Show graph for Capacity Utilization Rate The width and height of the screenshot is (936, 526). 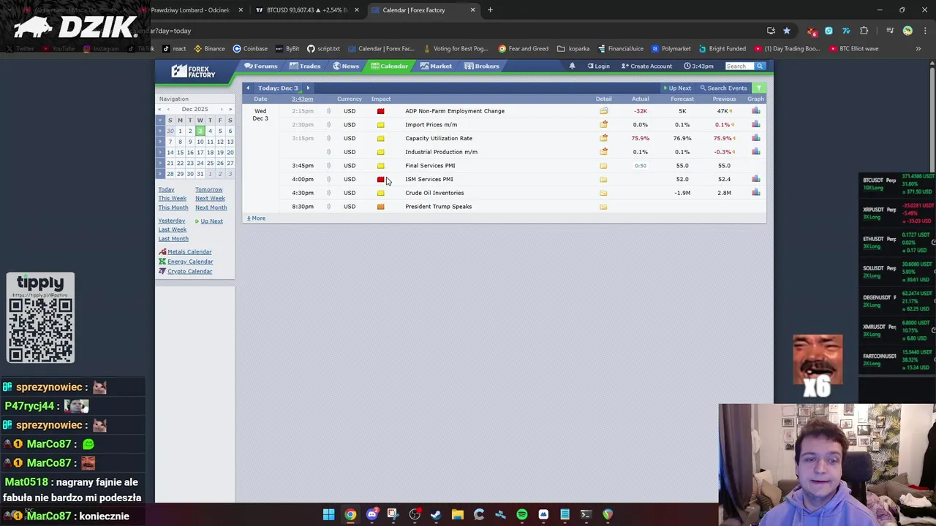[x=755, y=138]
